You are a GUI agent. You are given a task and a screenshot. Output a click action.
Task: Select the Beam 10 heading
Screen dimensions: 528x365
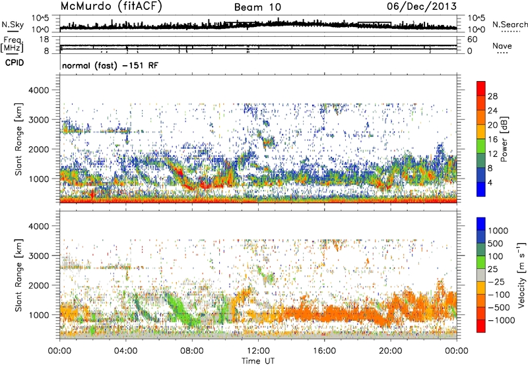point(257,7)
